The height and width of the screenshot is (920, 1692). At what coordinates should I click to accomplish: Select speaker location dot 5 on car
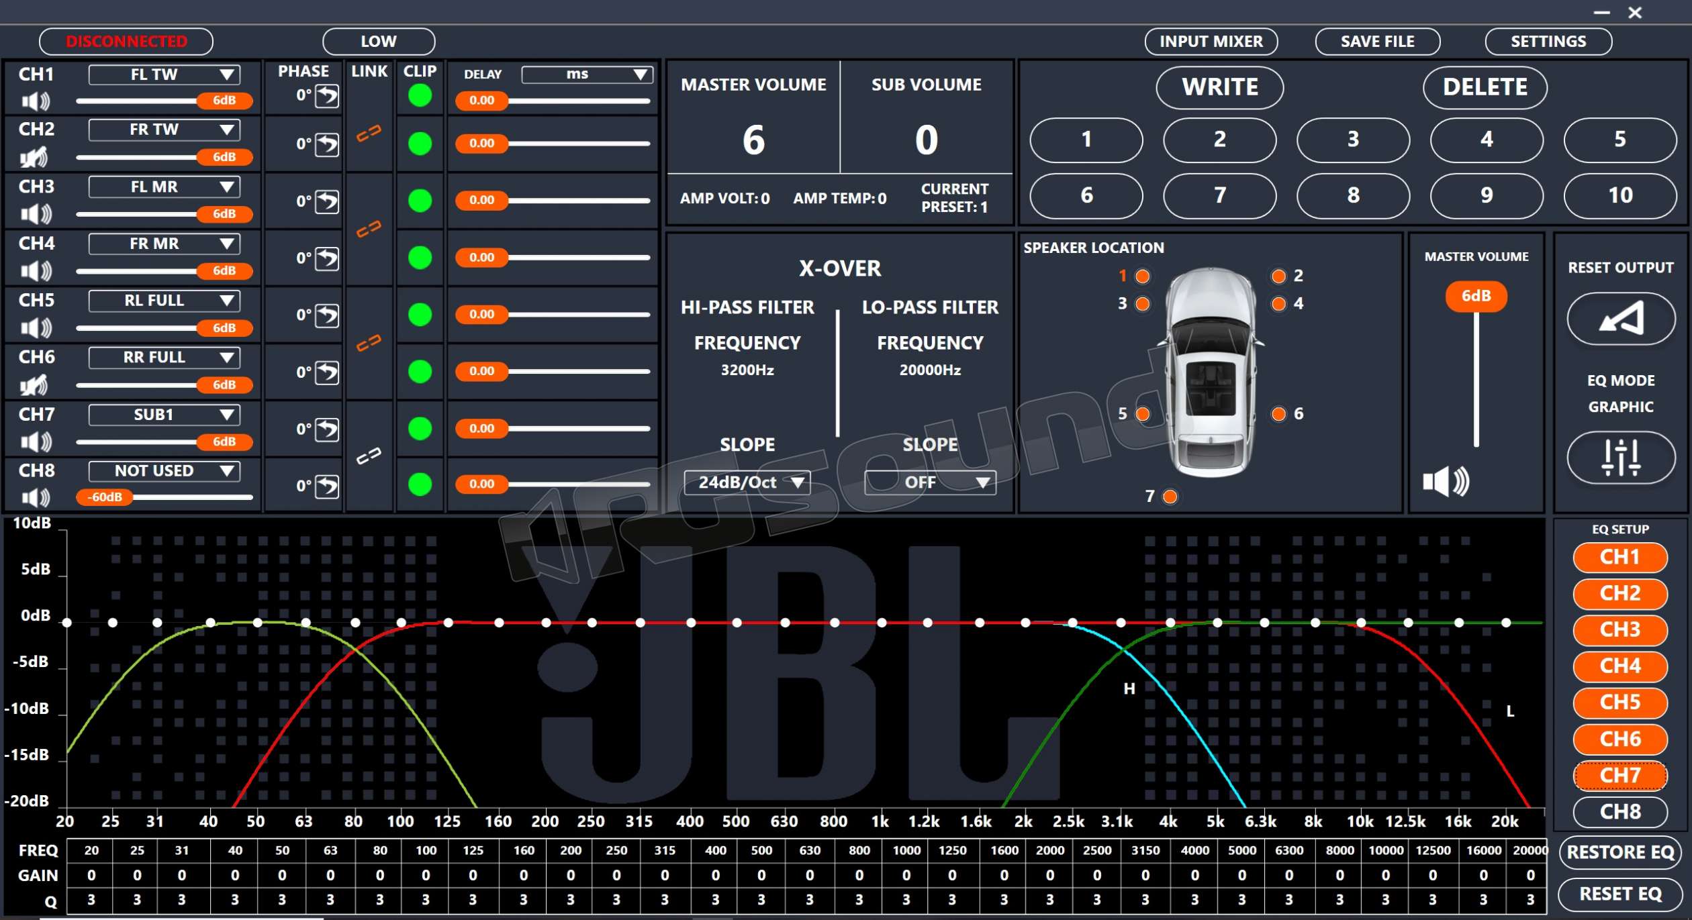(x=1142, y=414)
